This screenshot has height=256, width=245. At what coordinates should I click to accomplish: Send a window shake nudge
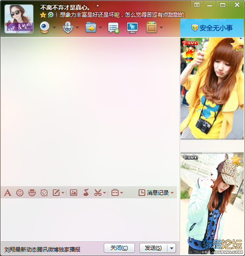click(x=44, y=193)
